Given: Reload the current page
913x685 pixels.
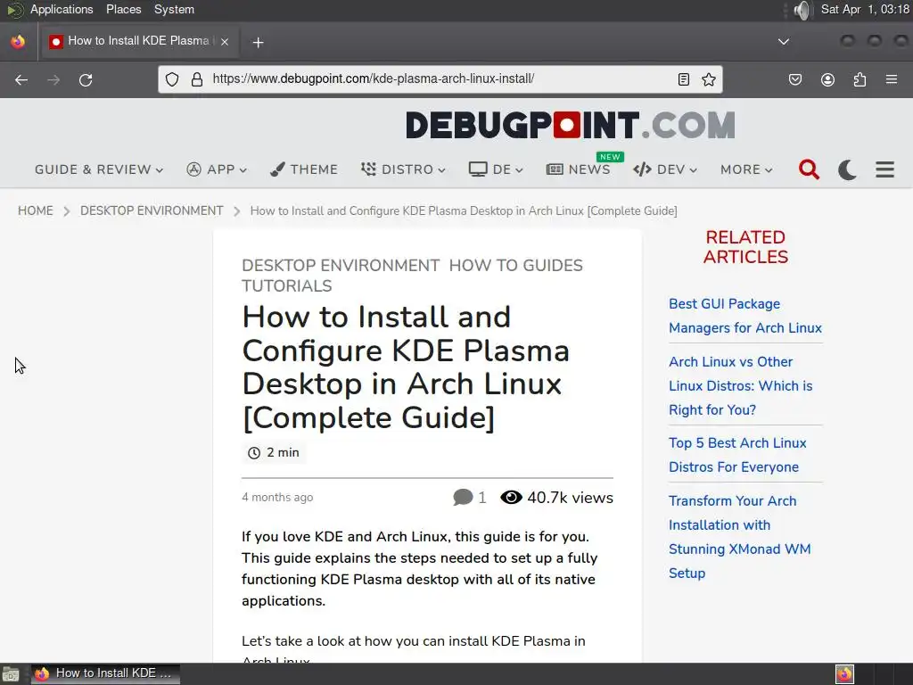Looking at the screenshot, I should click(x=86, y=79).
